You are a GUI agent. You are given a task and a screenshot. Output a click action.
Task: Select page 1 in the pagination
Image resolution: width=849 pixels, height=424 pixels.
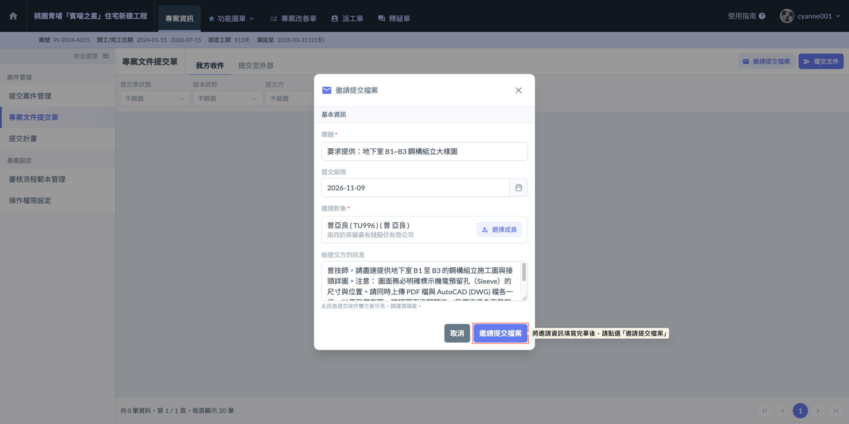[x=800, y=411]
